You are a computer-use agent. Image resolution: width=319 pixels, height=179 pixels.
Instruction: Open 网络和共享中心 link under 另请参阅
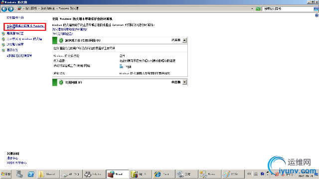tap(16, 163)
